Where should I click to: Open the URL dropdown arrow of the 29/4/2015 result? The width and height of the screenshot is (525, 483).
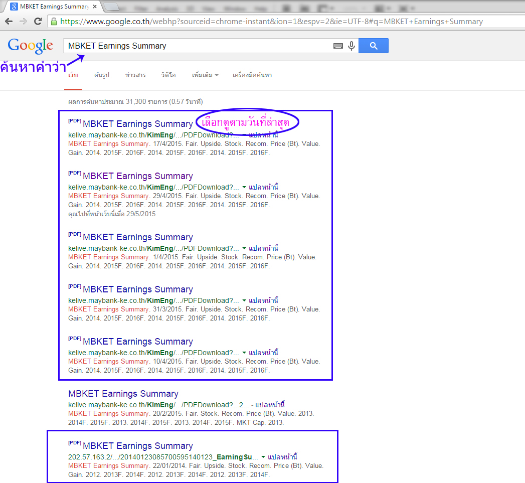(244, 187)
